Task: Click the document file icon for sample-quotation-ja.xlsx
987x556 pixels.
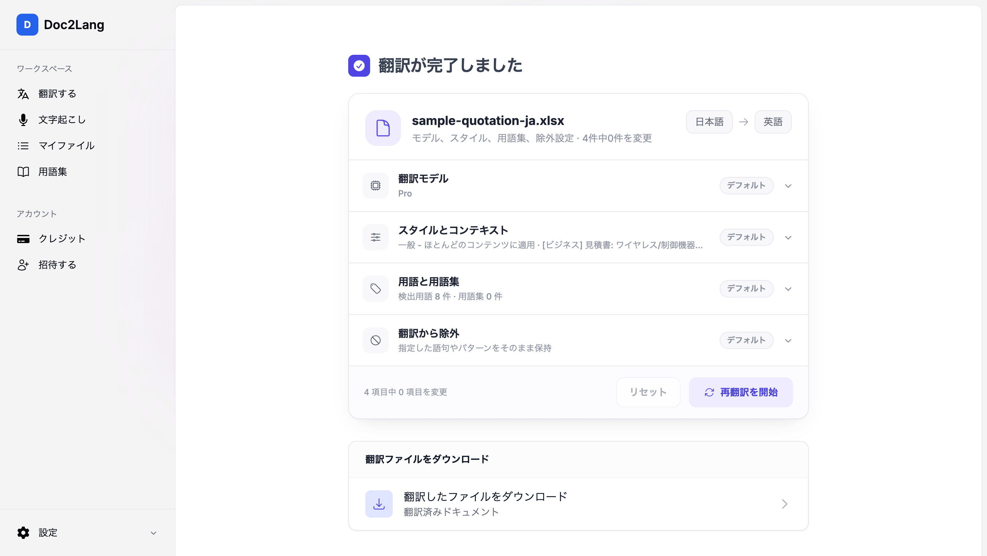Action: 383,128
